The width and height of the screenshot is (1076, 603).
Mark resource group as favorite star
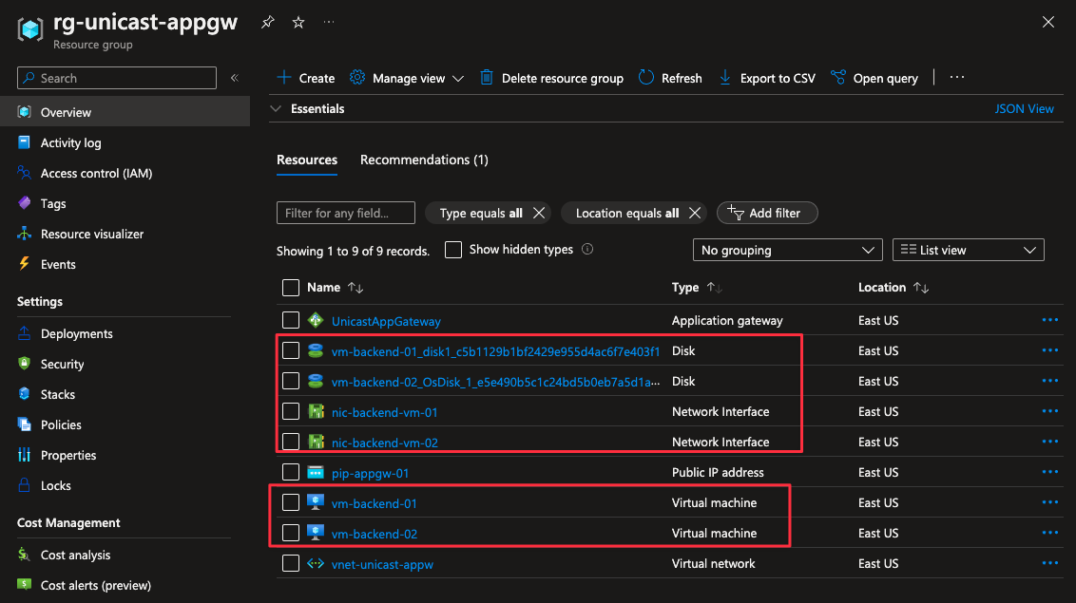(298, 23)
